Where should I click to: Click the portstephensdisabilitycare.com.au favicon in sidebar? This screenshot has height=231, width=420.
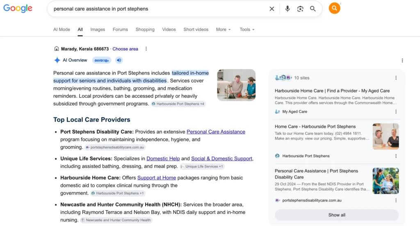(x=277, y=200)
